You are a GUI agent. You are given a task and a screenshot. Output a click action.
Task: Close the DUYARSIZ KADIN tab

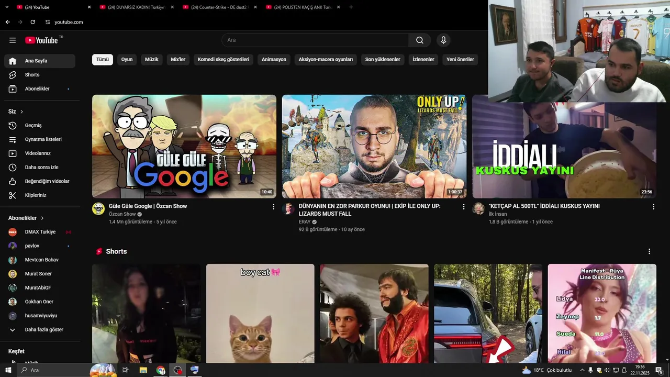click(172, 7)
